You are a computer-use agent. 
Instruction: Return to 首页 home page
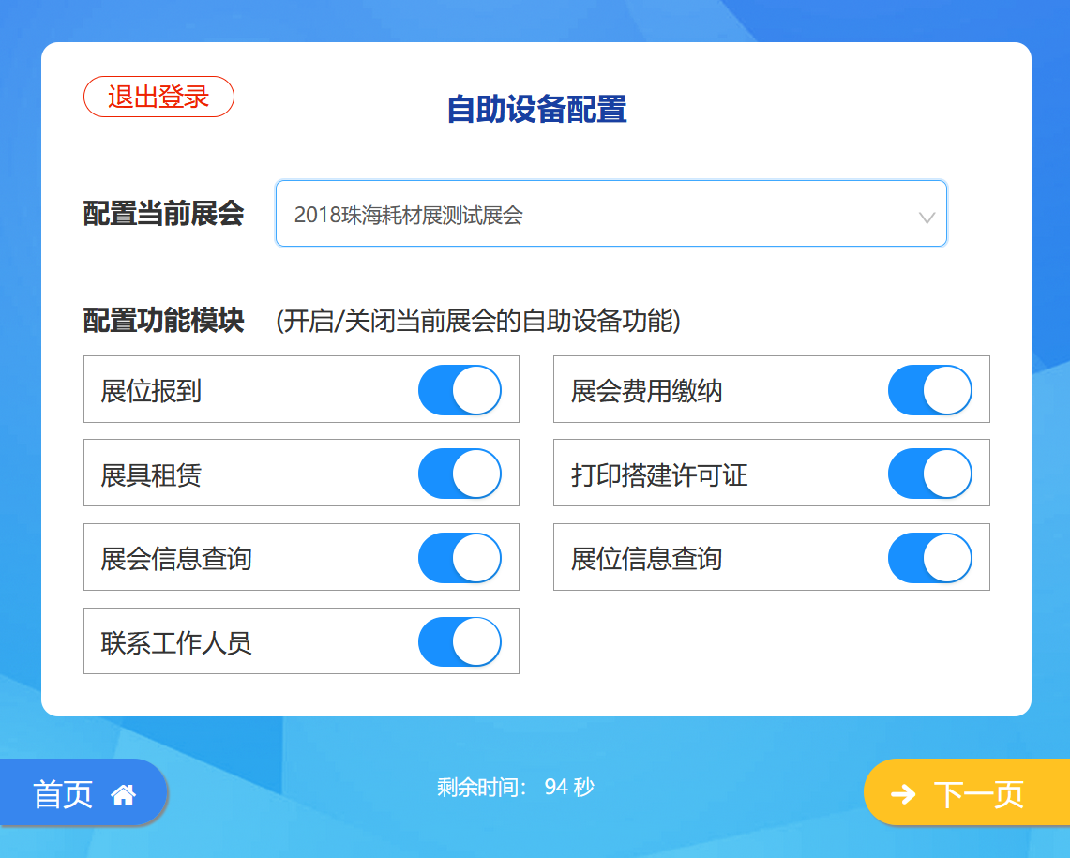[83, 793]
